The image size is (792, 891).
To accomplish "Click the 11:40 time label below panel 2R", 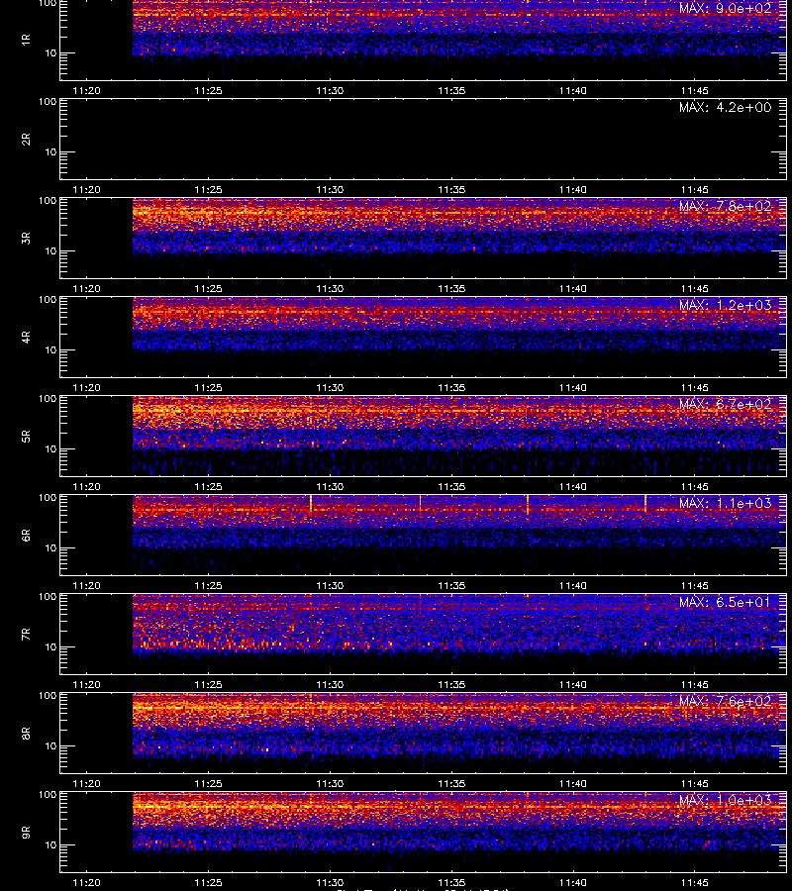I will 572,190.
